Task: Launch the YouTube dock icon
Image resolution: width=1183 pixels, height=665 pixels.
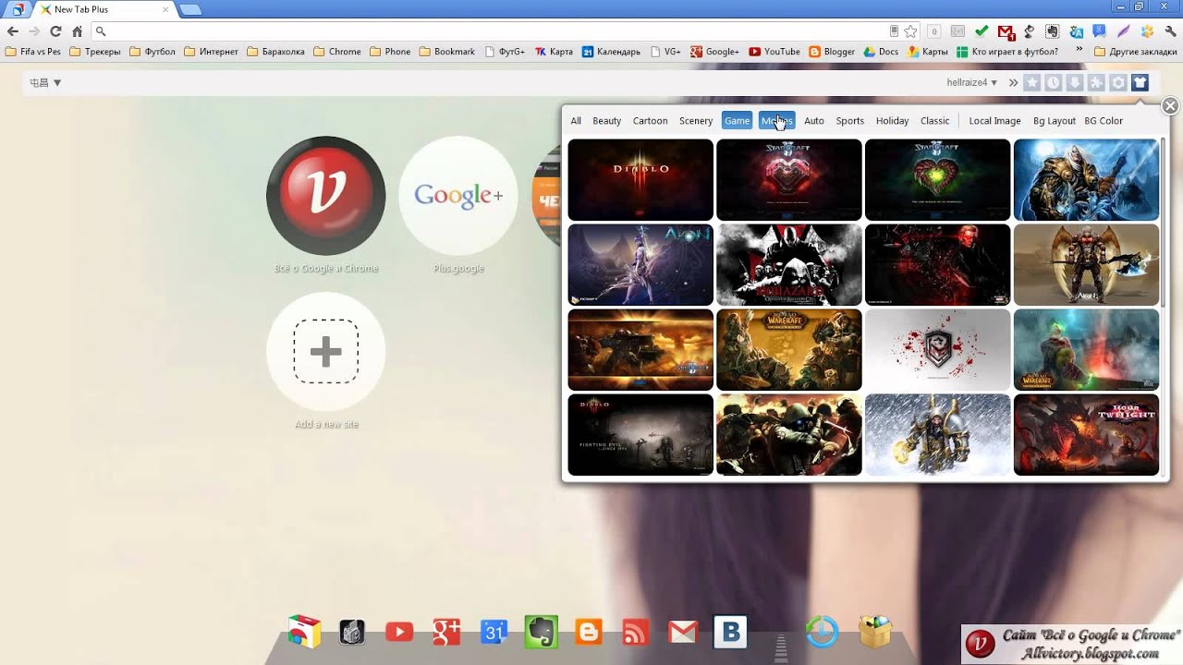Action: 399,632
